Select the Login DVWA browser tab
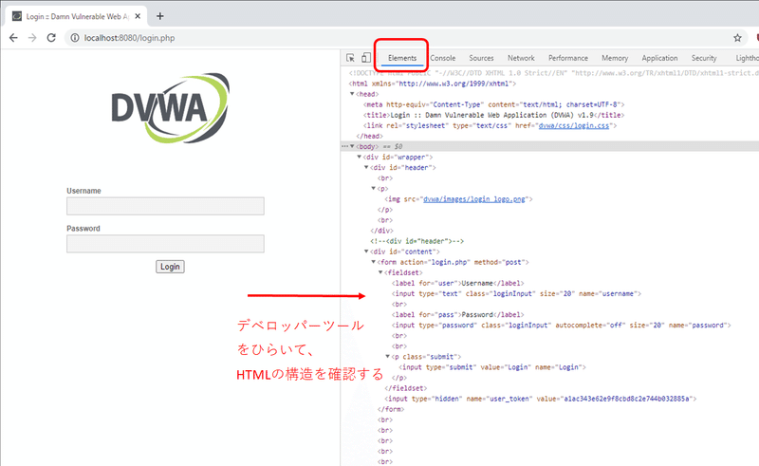This screenshot has width=759, height=466. pos(78,16)
